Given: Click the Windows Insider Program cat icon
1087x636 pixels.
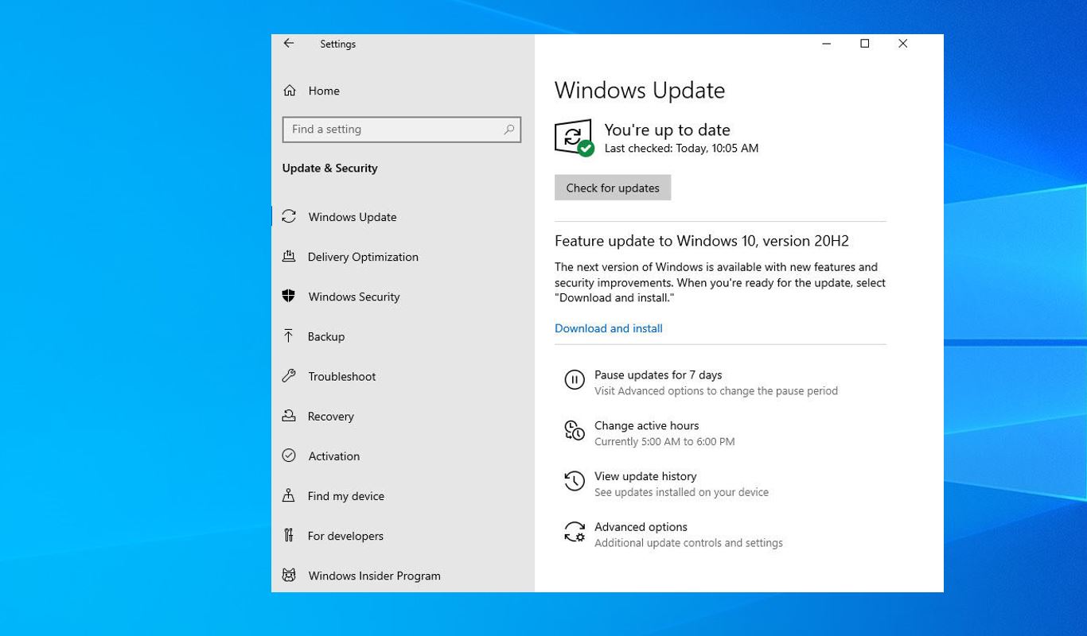Looking at the screenshot, I should [289, 575].
